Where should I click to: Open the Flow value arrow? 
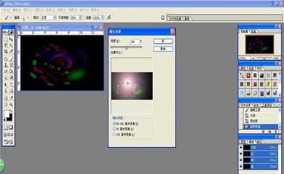(x=103, y=17)
